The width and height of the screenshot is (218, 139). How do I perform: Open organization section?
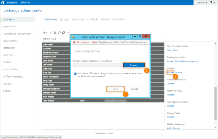[10, 41]
